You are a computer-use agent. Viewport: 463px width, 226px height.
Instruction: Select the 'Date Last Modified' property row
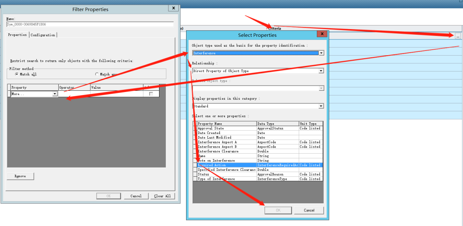coord(258,137)
